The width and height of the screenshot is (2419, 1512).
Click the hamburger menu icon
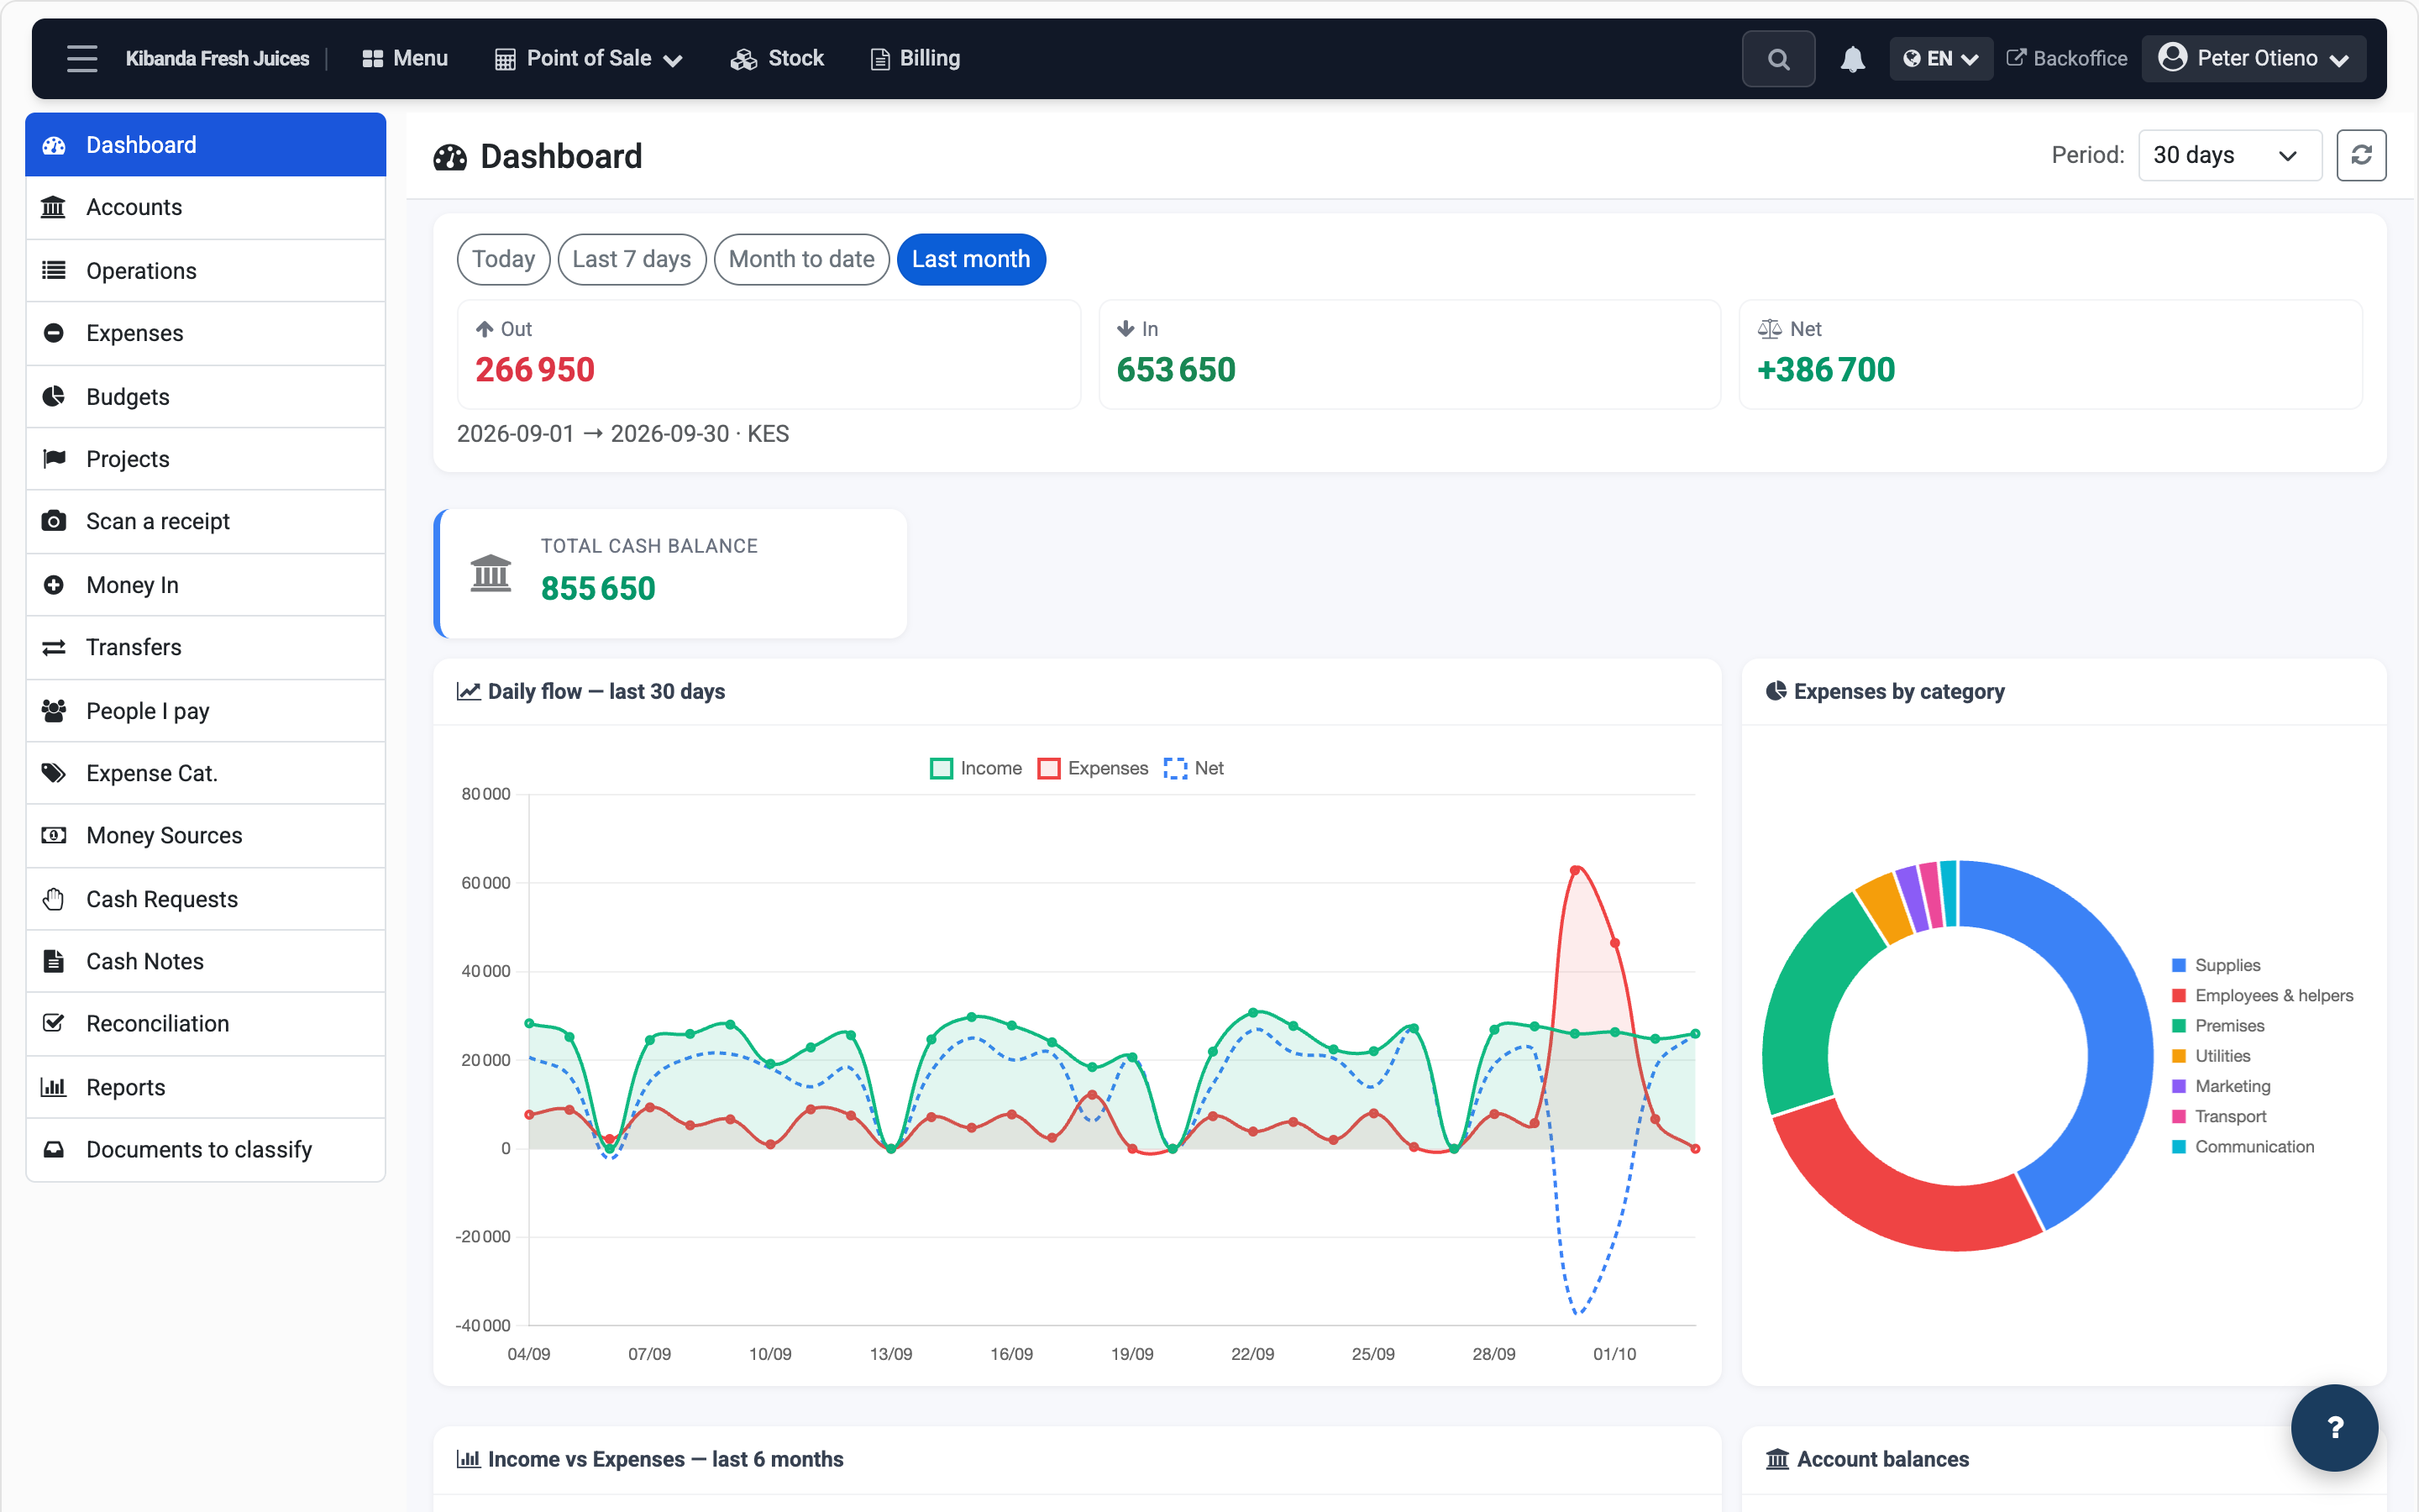pos(82,58)
